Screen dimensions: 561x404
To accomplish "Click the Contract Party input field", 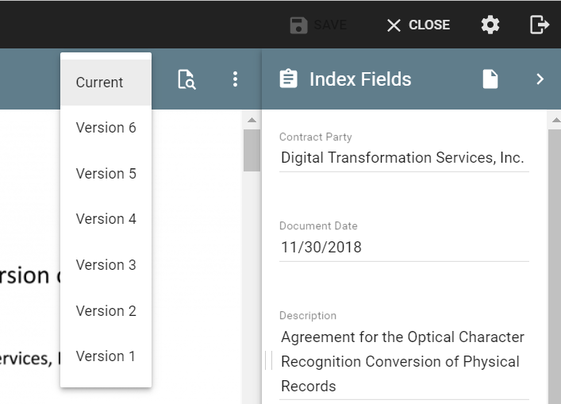I will point(403,158).
